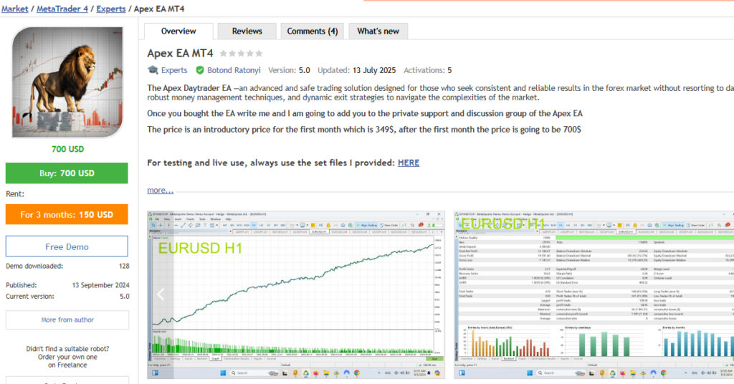Click the Current version 5.0 value in sidebar
Viewport: 734px width, 384px height.
[125, 296]
